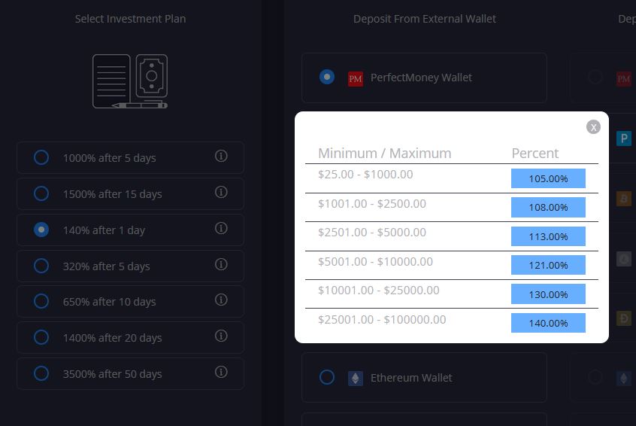Show info for 1500% after 15 days plan
Image resolution: width=636 pixels, height=426 pixels.
tap(221, 192)
